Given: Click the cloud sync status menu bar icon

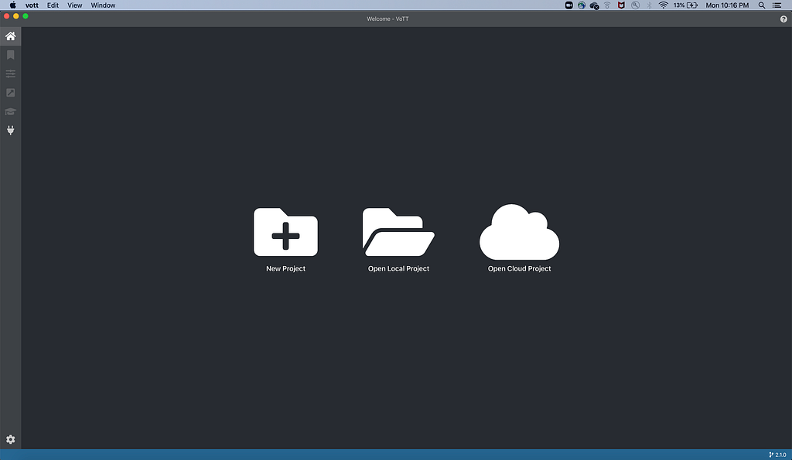Looking at the screenshot, I should coord(595,5).
